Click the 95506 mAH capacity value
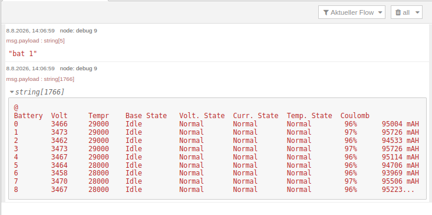Viewport: 432px width, 215px height. 400,181
